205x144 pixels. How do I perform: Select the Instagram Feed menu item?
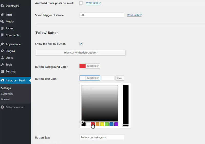click(15, 80)
